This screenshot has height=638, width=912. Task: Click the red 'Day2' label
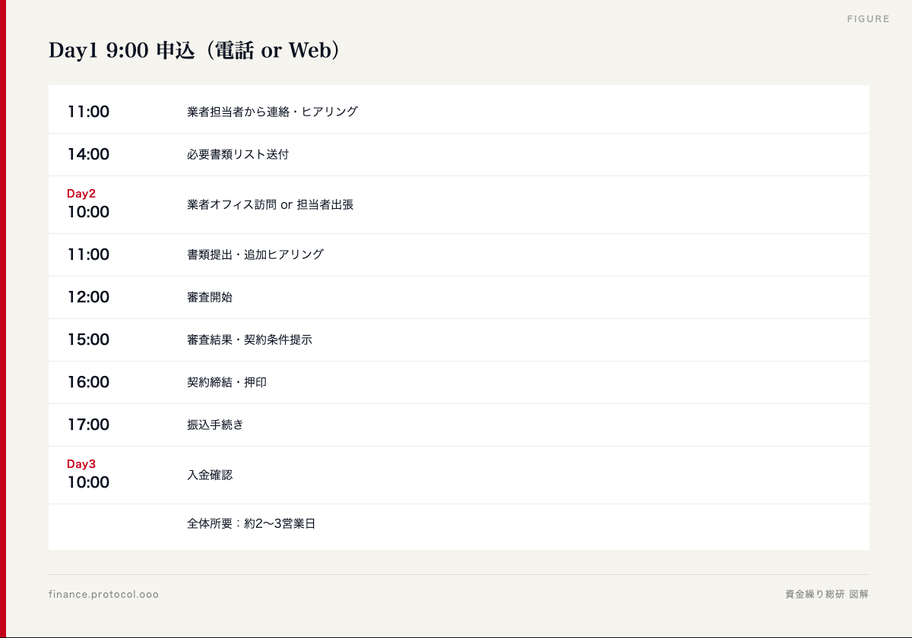click(x=81, y=194)
